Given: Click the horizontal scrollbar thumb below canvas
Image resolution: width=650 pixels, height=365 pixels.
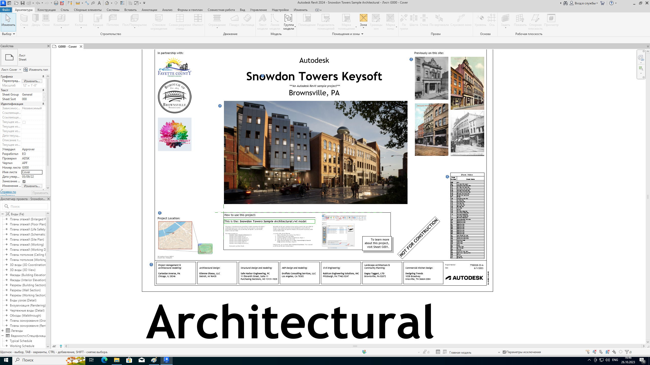Looking at the screenshot, I should point(355,346).
